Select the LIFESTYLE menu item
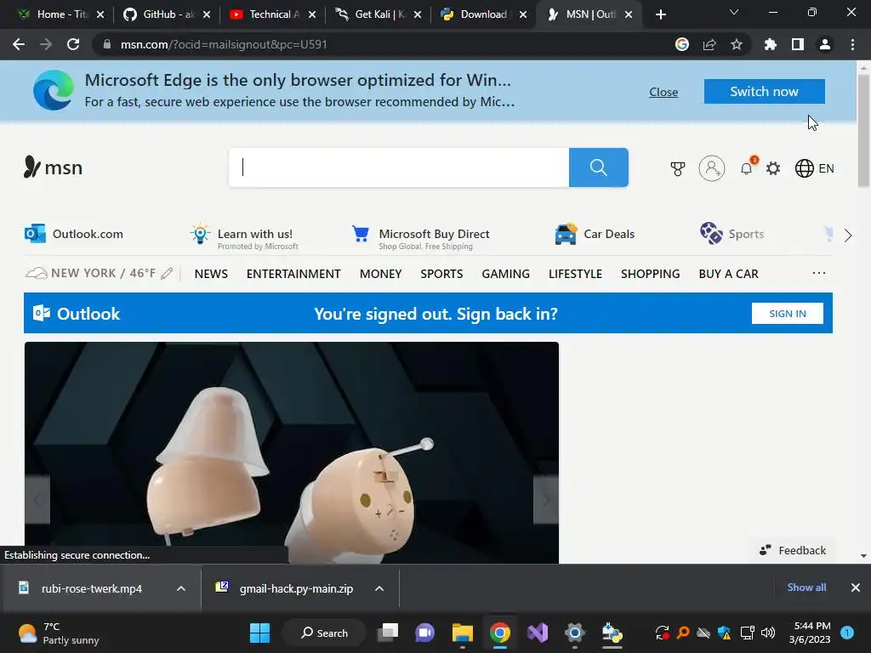 click(576, 274)
